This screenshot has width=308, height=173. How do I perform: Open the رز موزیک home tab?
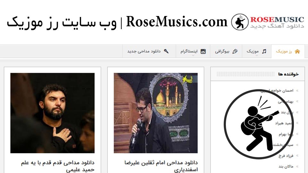(x=288, y=51)
